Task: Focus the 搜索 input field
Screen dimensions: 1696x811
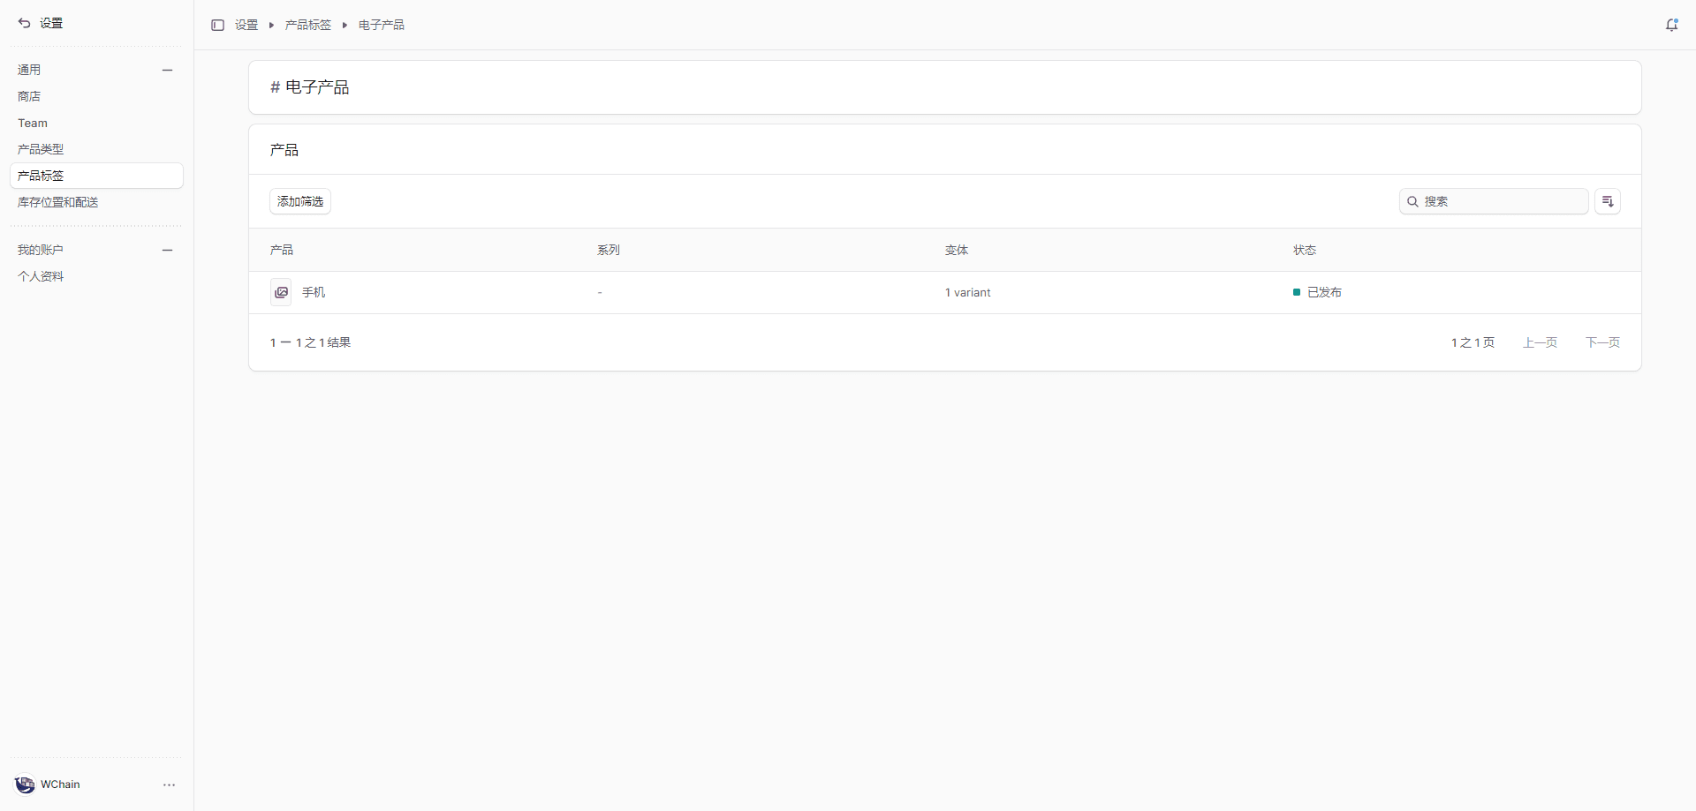Action: tap(1502, 201)
